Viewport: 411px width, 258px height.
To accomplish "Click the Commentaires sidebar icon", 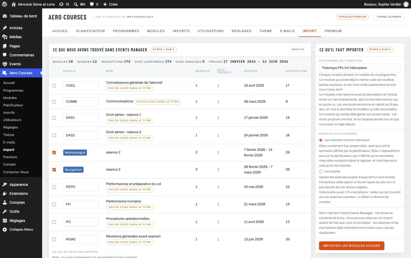I will [x=5, y=55].
